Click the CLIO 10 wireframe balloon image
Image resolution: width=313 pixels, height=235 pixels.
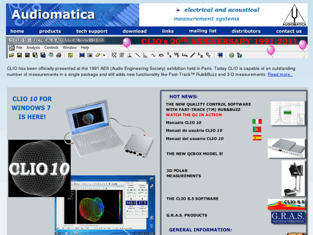[x=39, y=168]
